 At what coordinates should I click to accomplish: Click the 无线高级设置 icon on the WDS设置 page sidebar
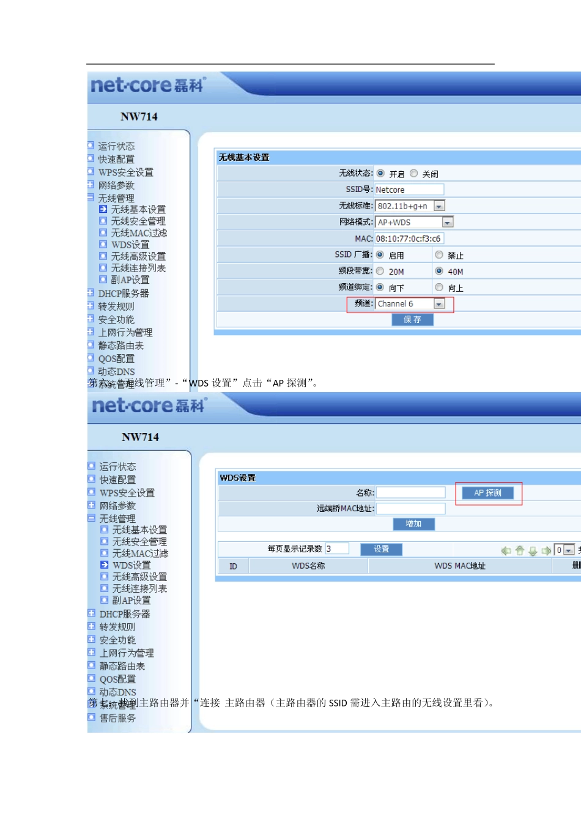(104, 576)
